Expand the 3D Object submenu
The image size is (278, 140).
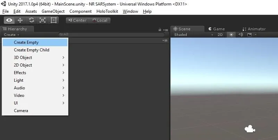pos(35,58)
